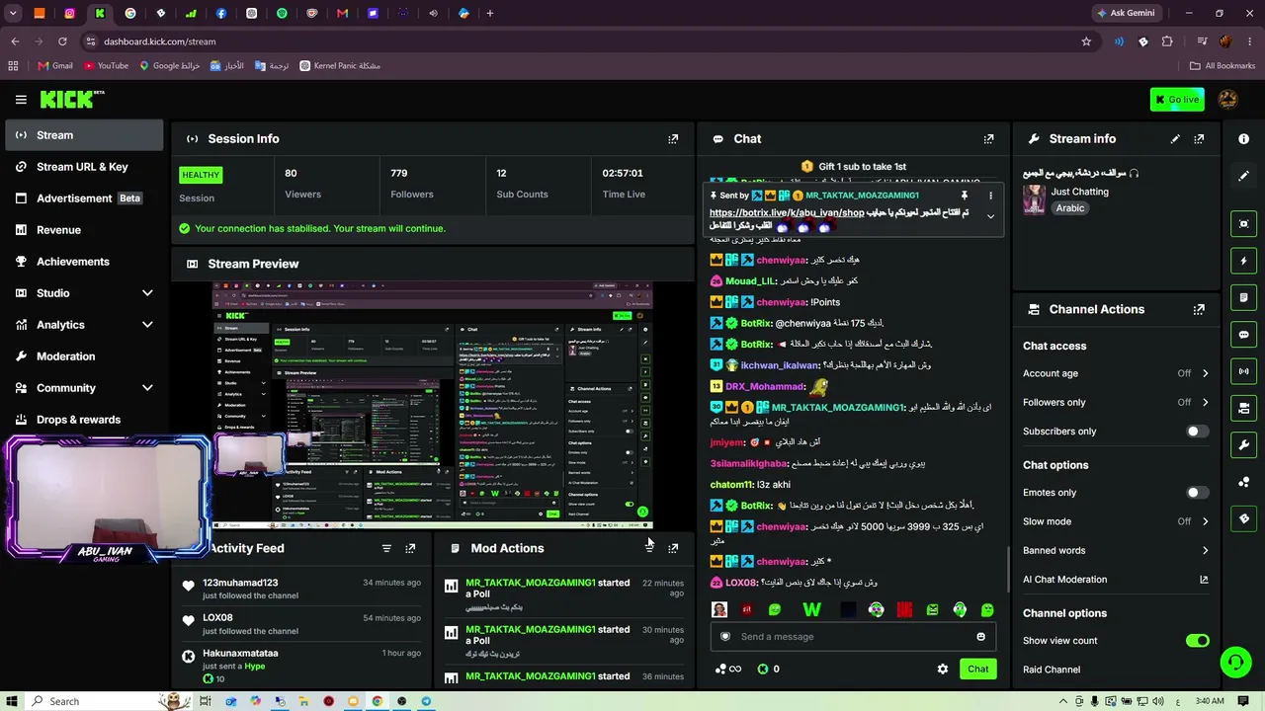This screenshot has height=711, width=1265.
Task: Expand the Community sidebar section
Action: (x=147, y=388)
